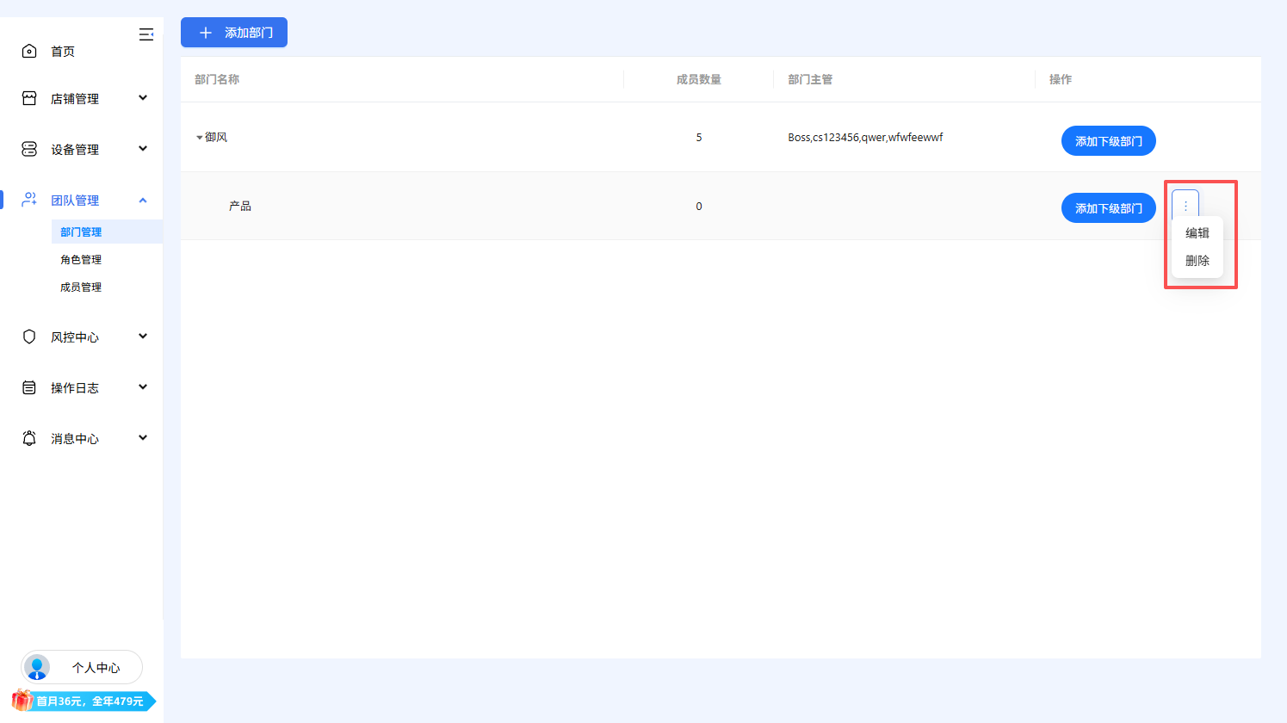Expand the 店铺管理 menu chevron

point(143,97)
